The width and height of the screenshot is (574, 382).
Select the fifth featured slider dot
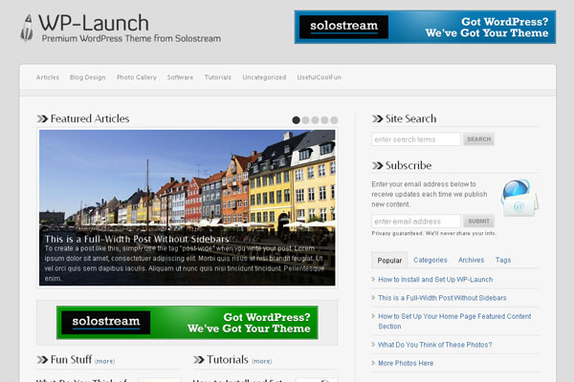pos(334,120)
